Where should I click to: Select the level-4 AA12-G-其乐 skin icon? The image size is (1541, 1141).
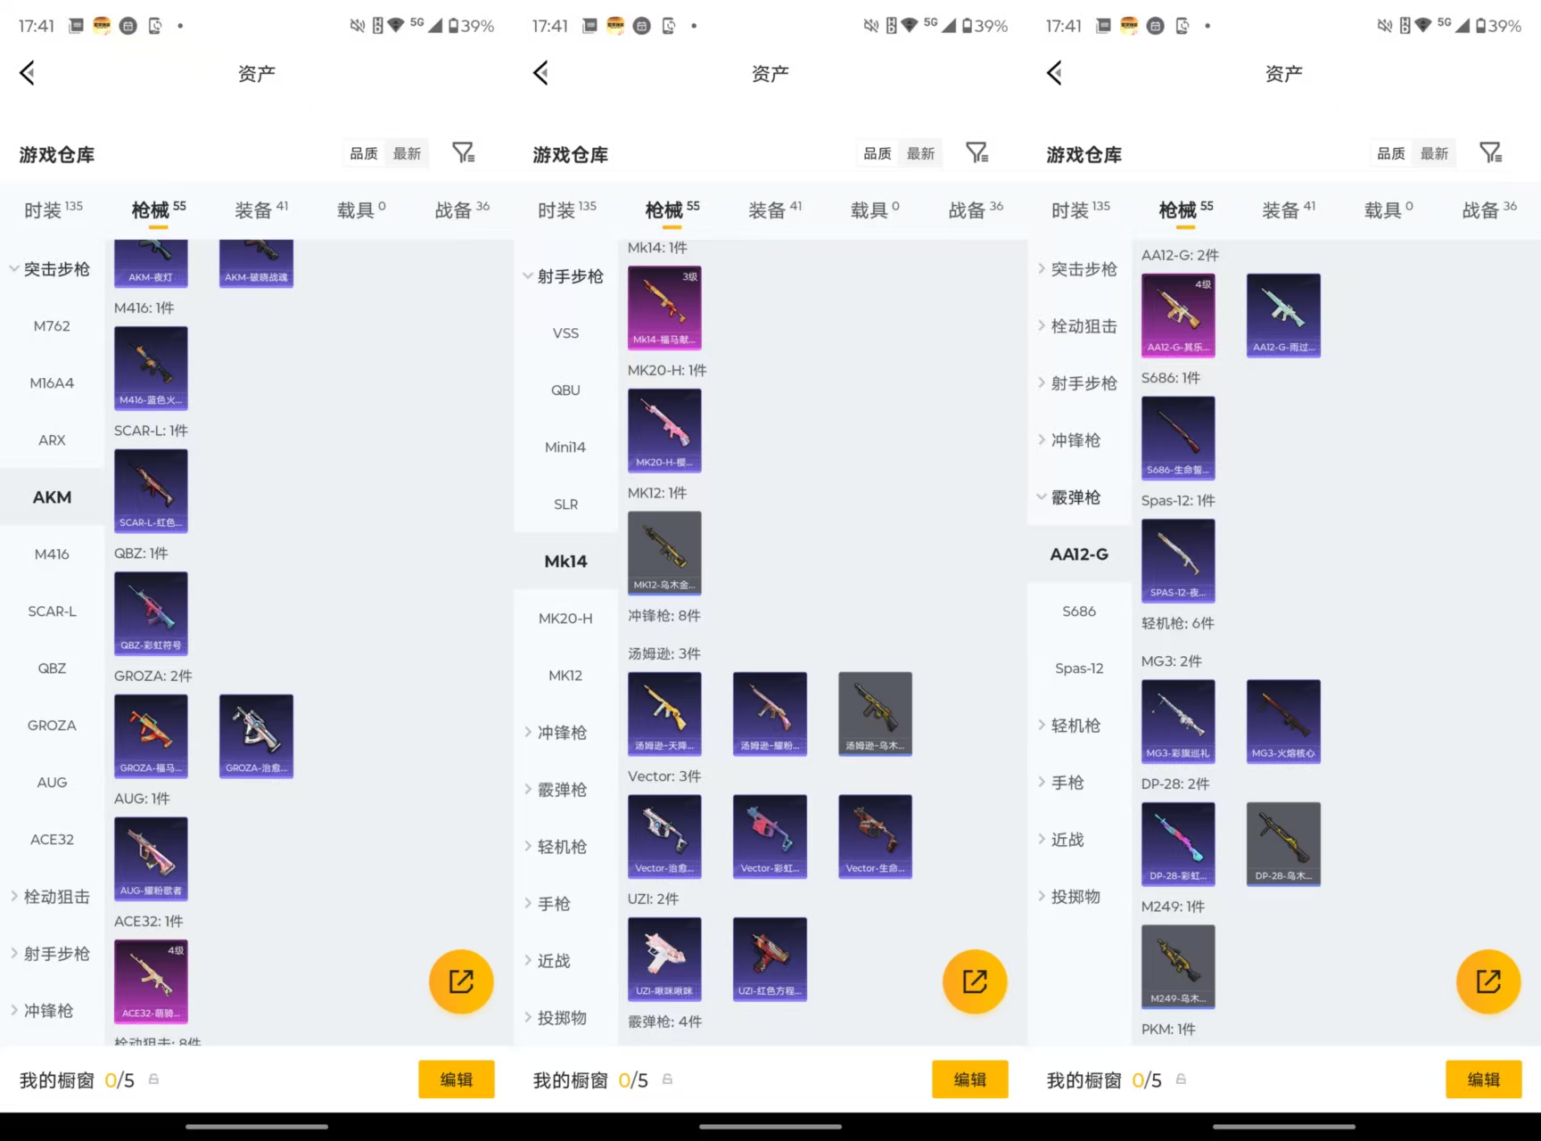click(1178, 316)
